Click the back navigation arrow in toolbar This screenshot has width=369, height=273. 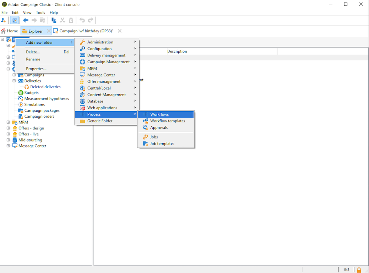coord(26,20)
